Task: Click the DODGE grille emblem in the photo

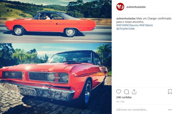Action: click(55, 78)
